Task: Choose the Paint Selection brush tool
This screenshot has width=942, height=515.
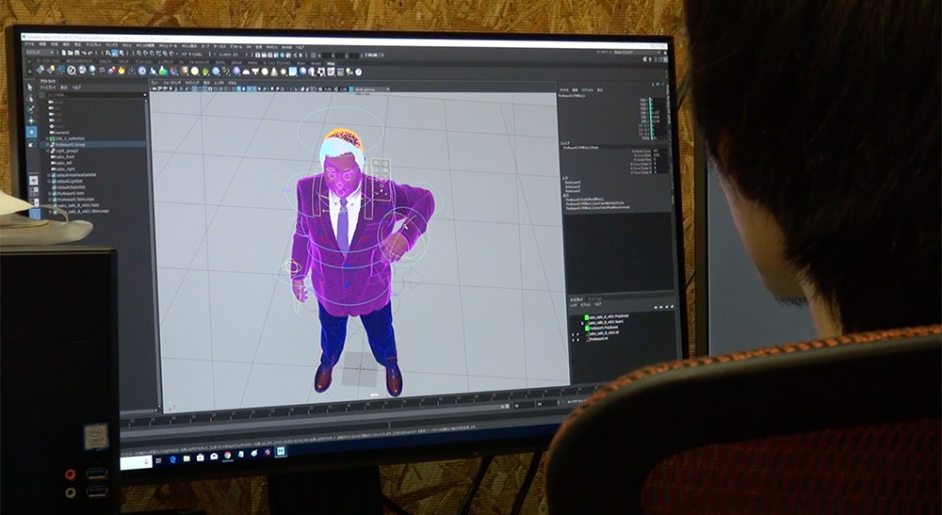Action: pyautogui.click(x=30, y=109)
